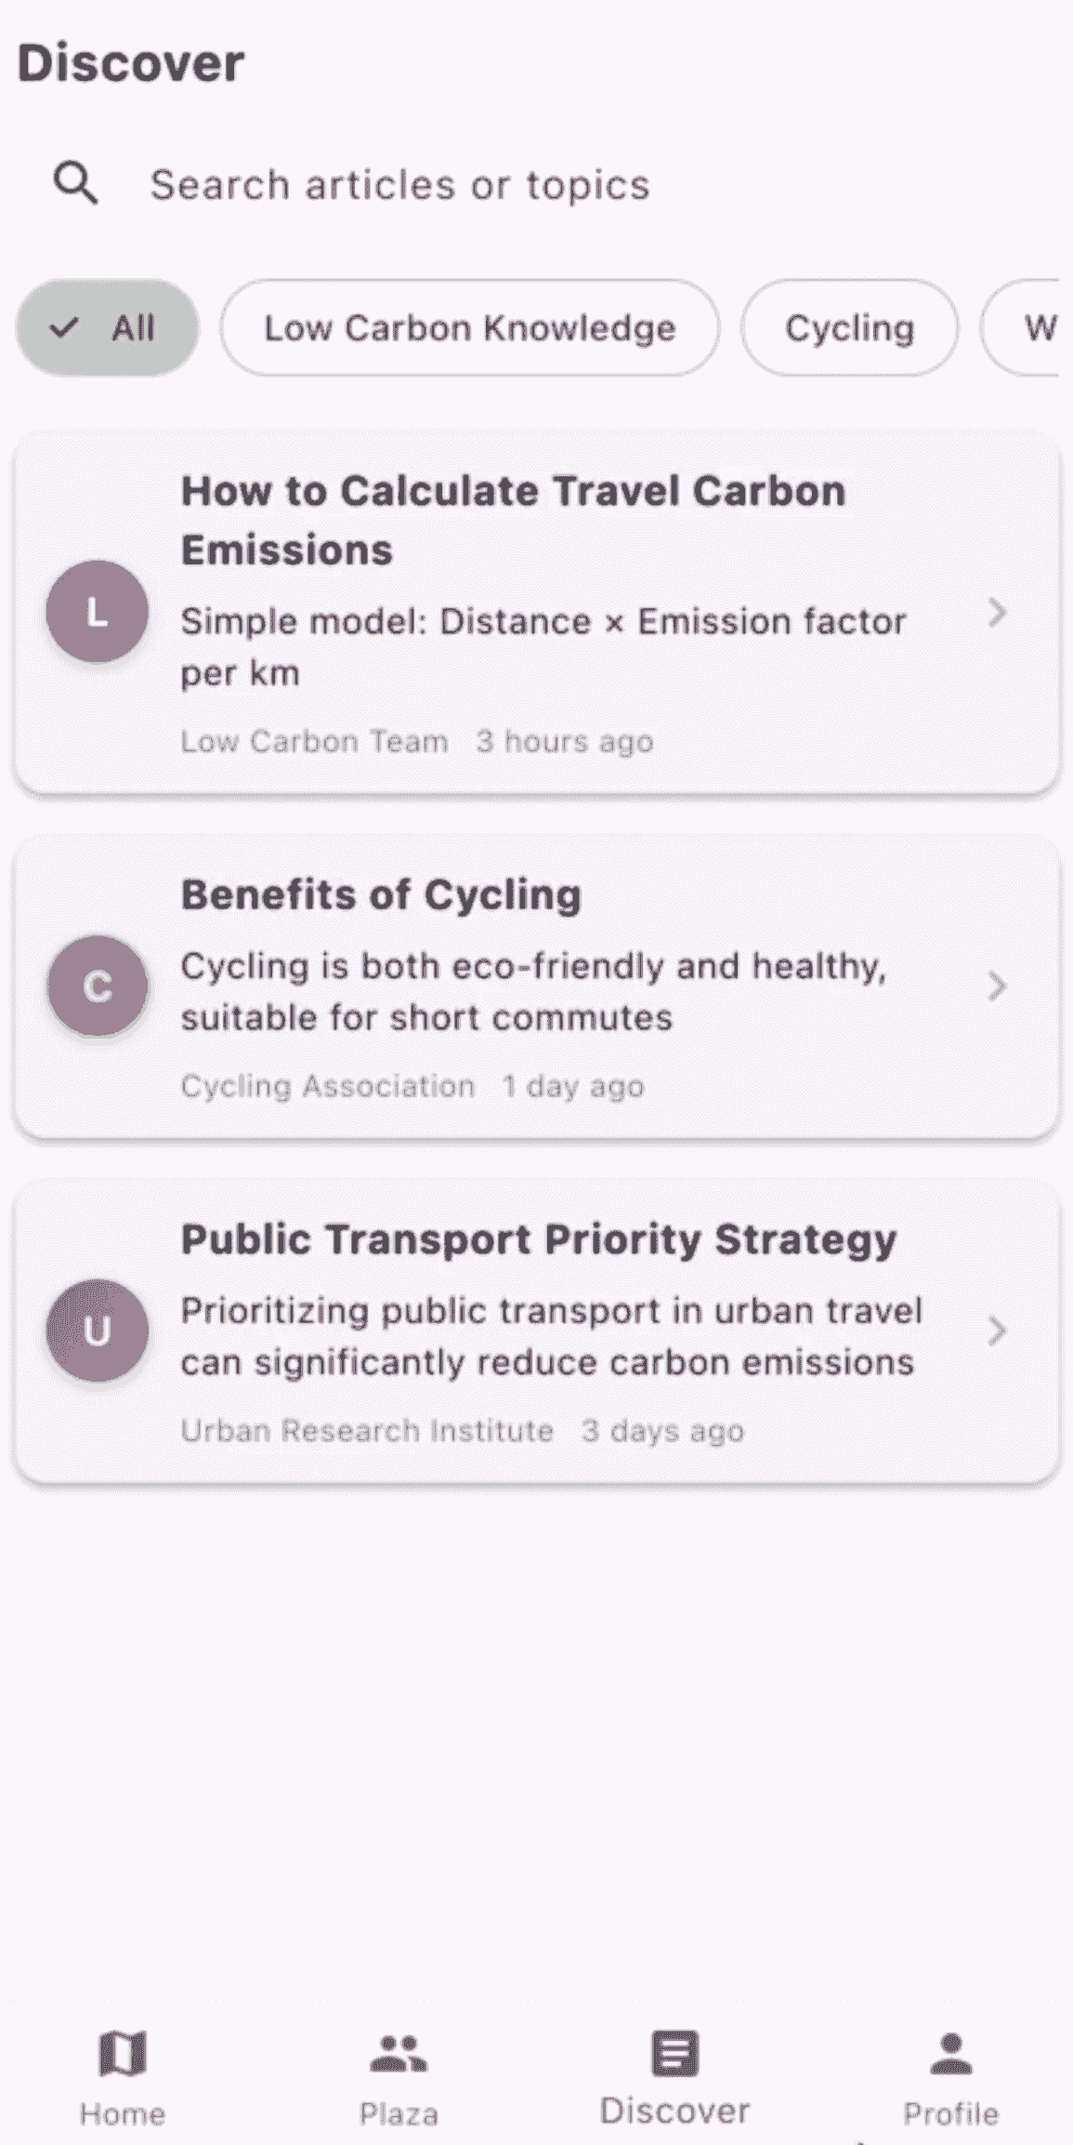
Task: Open the Plaza people icon
Action: [x=399, y=2053]
